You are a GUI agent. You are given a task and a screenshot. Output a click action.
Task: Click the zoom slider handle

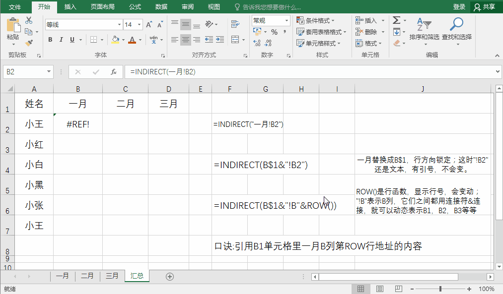coord(440,289)
